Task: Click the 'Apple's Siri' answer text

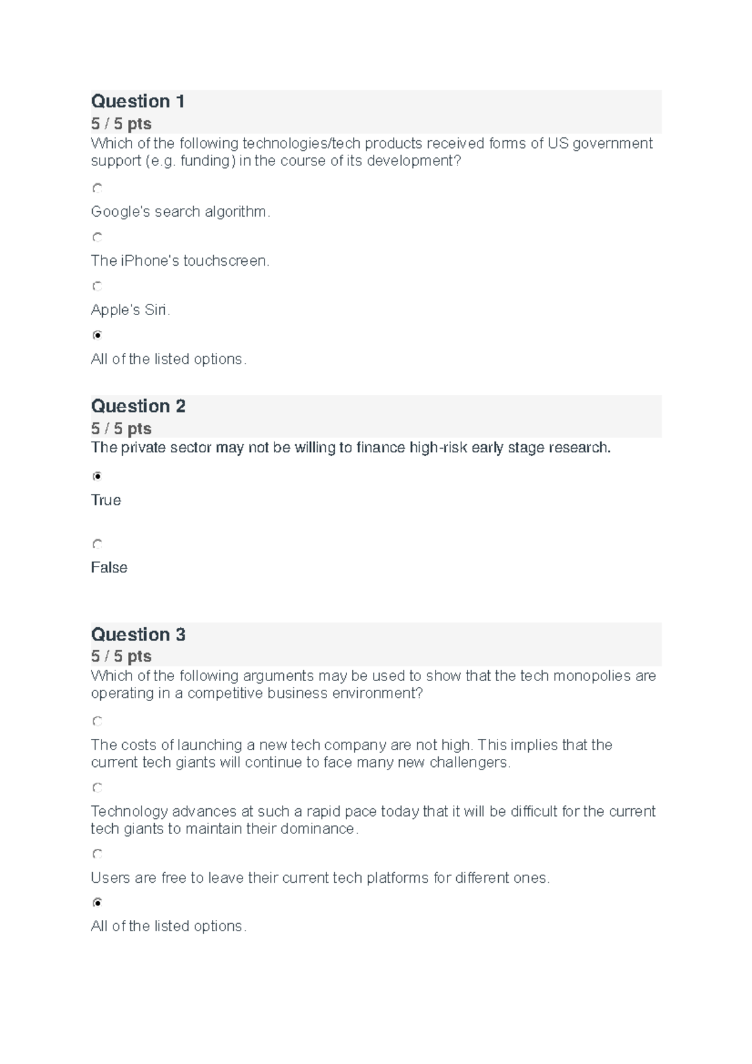Action: pos(130,310)
